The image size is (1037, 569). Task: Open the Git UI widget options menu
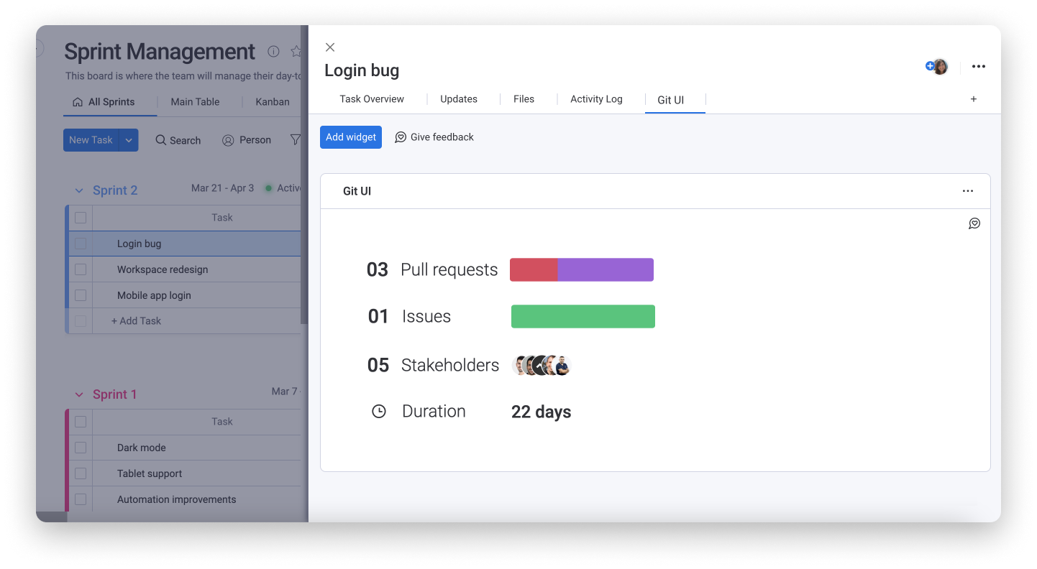click(x=967, y=190)
